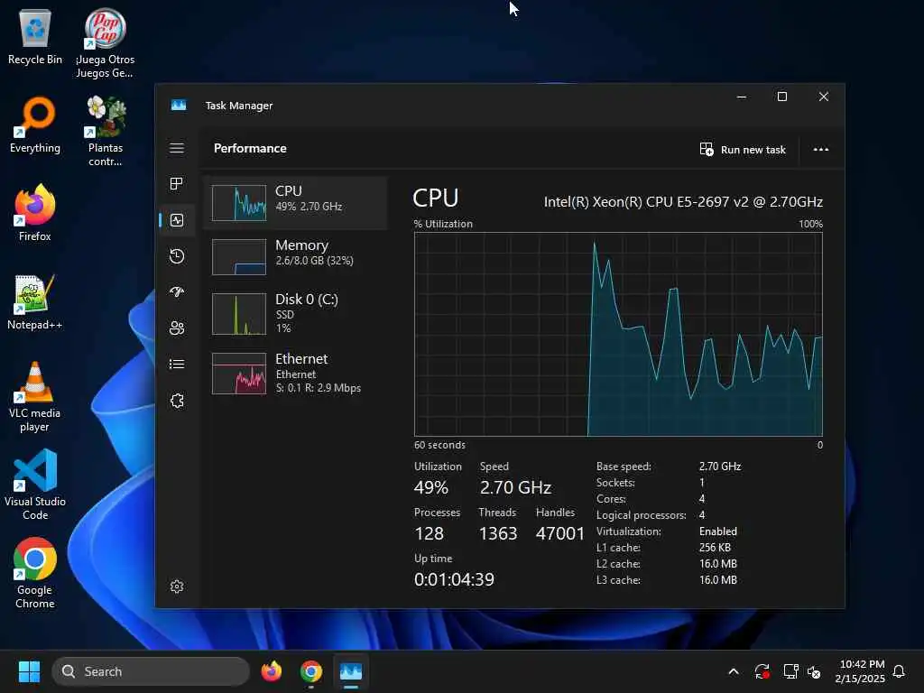Image resolution: width=924 pixels, height=693 pixels.
Task: Click the 60 seconds graph label
Action: point(439,445)
